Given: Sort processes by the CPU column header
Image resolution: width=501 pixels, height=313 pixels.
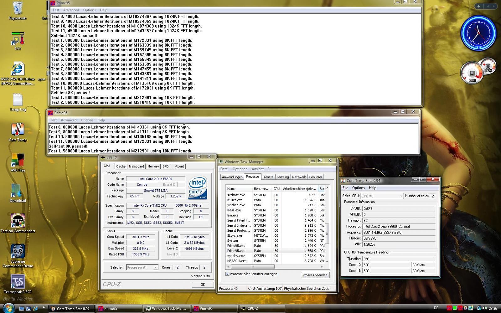Looking at the screenshot, I should [276, 189].
